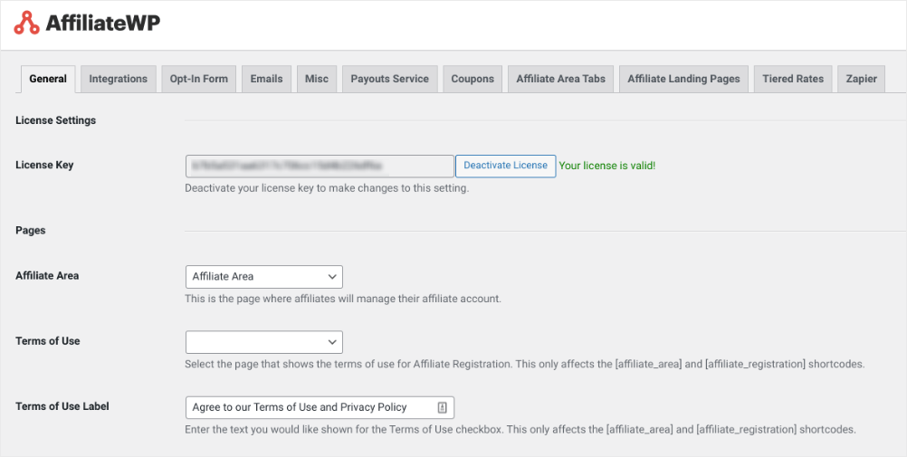This screenshot has width=907, height=457.
Task: Switch to the Zapier tab
Action: click(x=862, y=80)
